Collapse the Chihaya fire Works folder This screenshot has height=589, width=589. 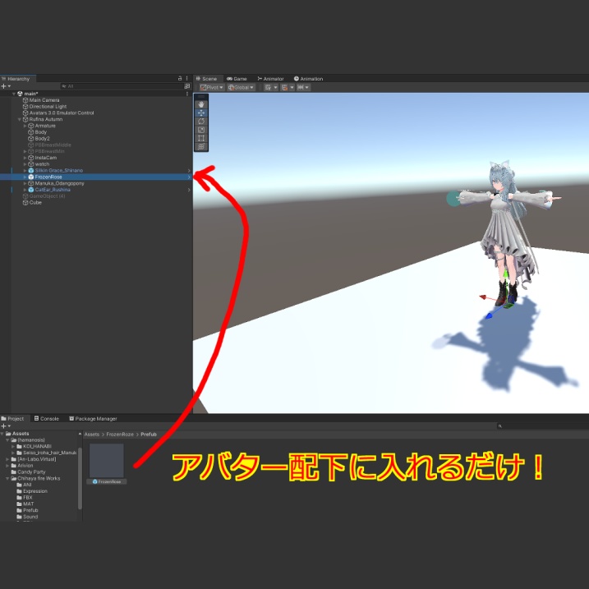pos(7,478)
